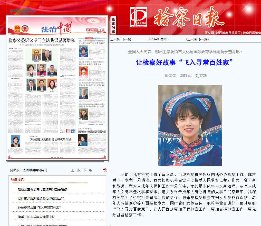Go to 下一篇 next article
Image resolution: width=261 pixels, height=226 pixels.
click(x=127, y=39)
